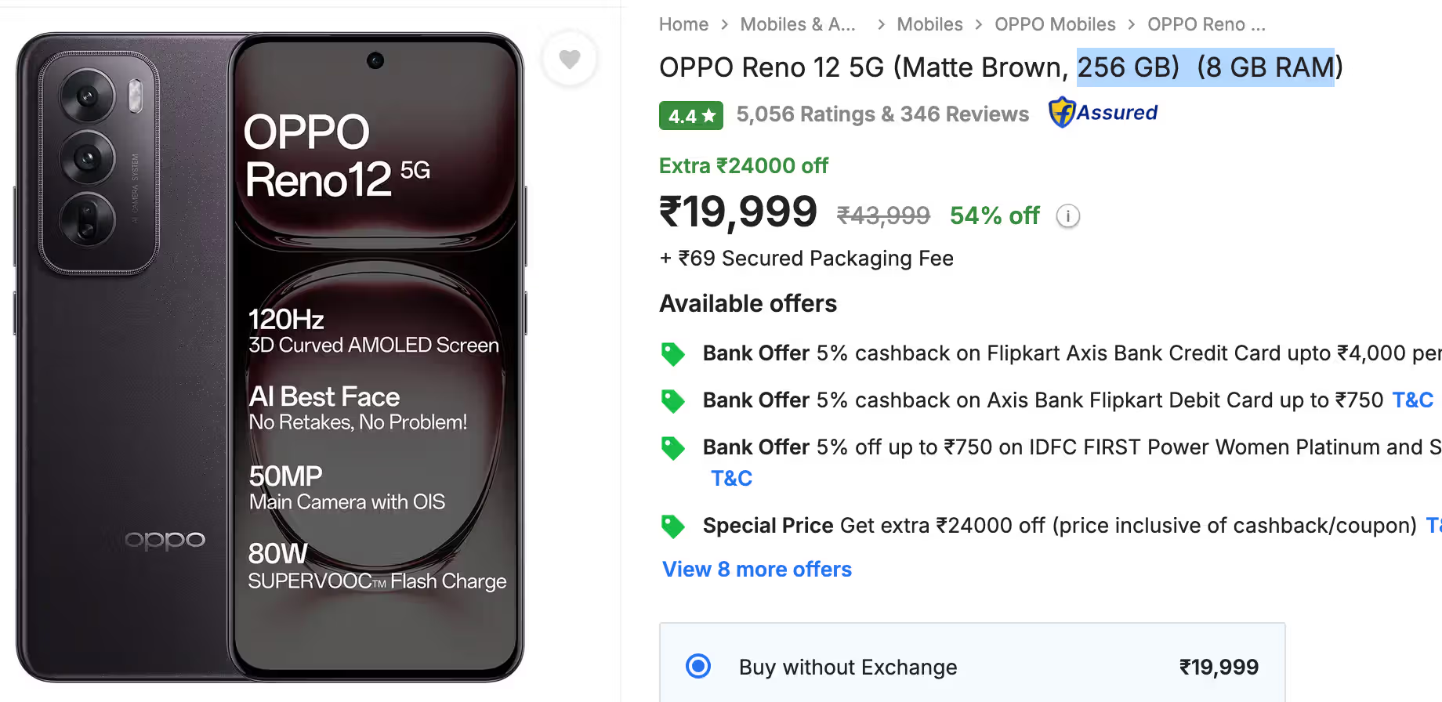Screen dimensions: 1442x702
Task: Add phone to wishlist heart icon
Action: 570,59
